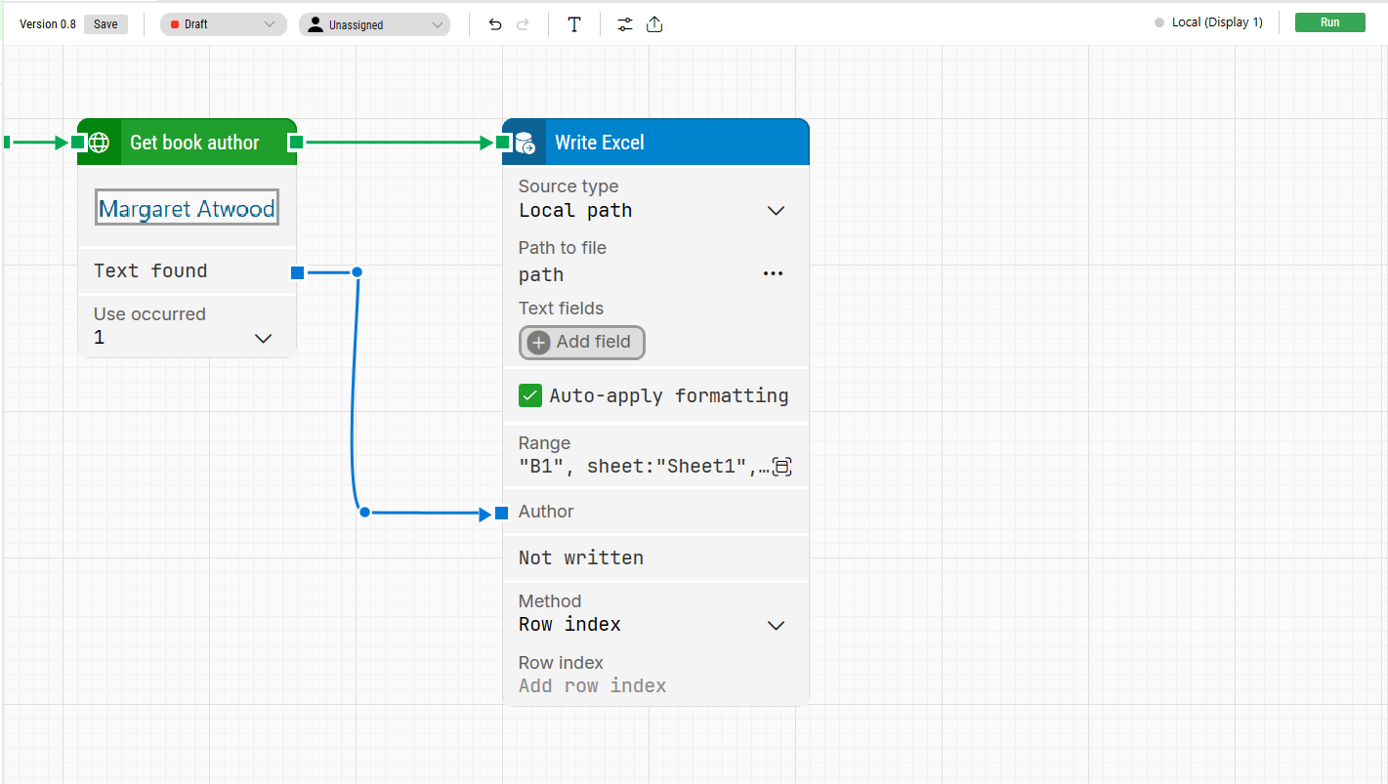
Task: Click the undo arrow icon
Action: click(495, 24)
